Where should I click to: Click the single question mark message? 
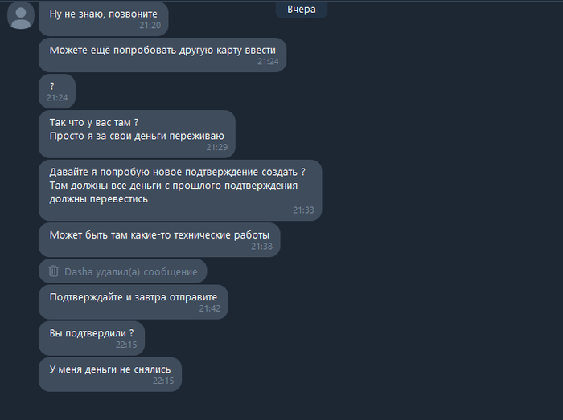point(57,91)
